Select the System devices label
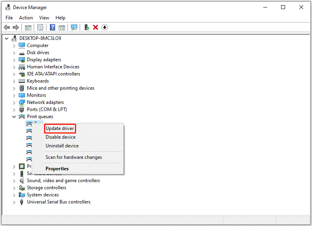The image size is (312, 226). point(43,195)
